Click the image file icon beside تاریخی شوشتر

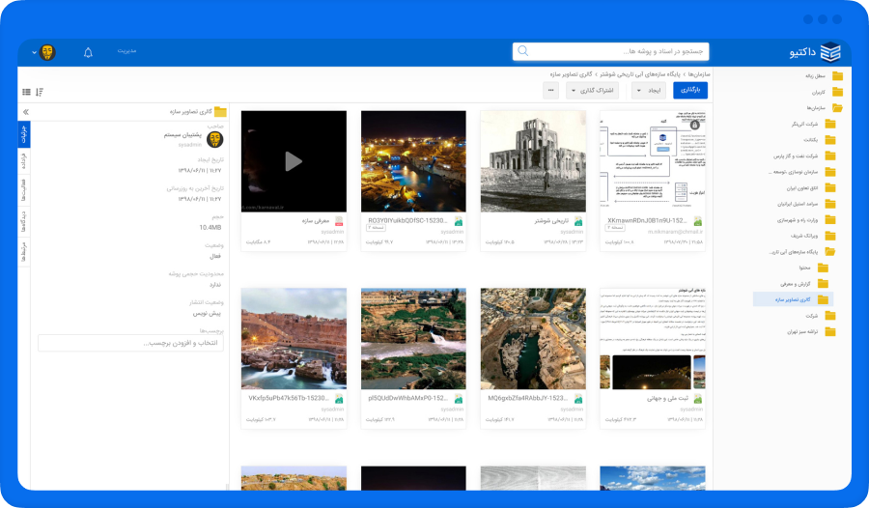pyautogui.click(x=578, y=221)
